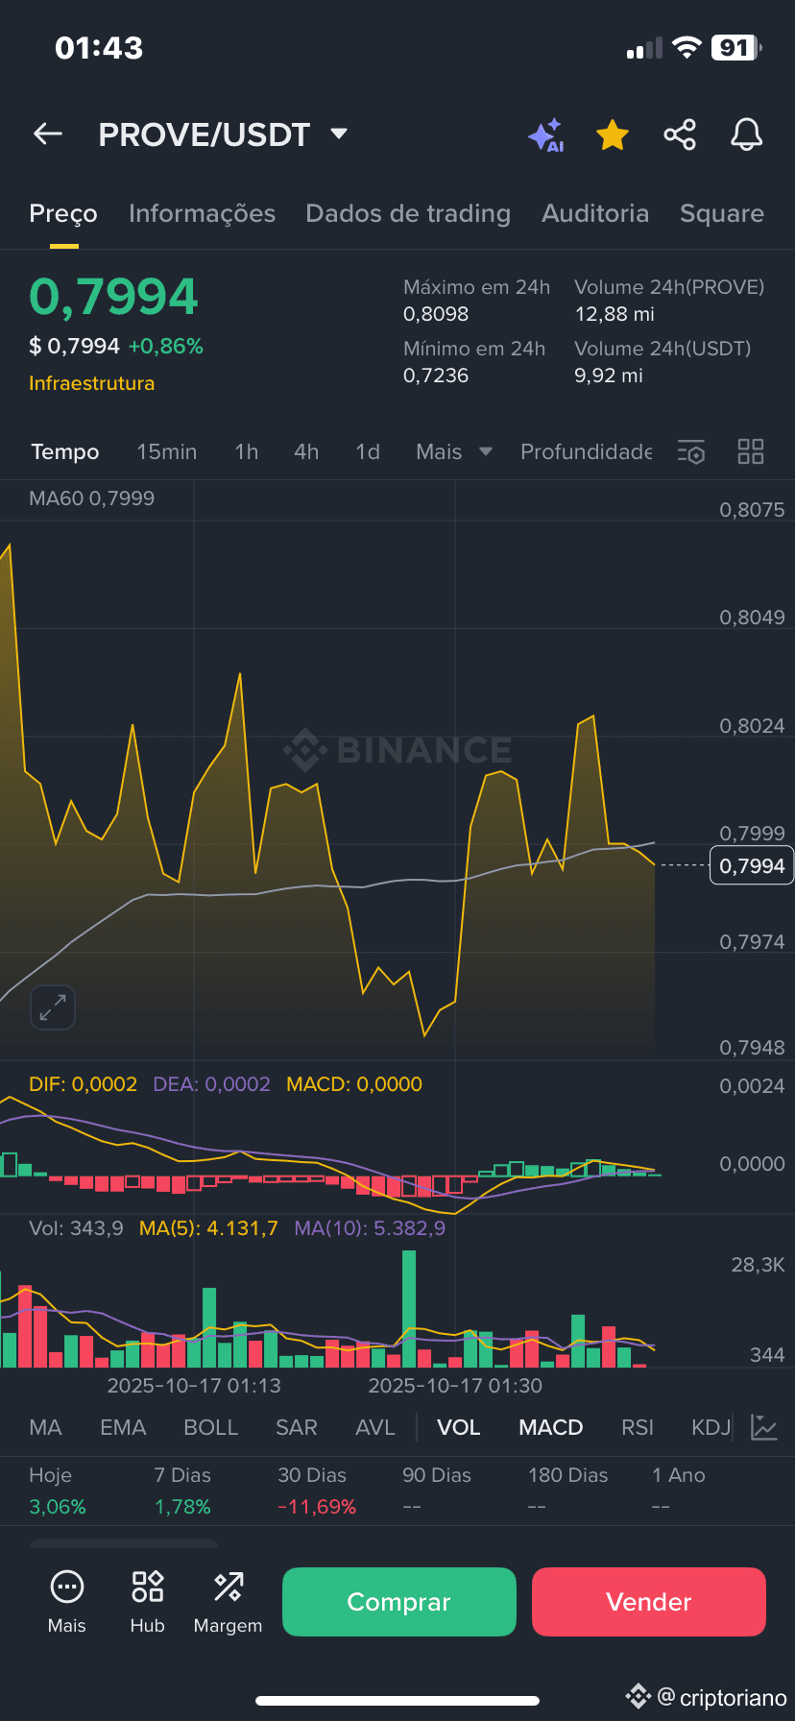Select the 4h chart interval
795x1721 pixels.
pos(306,451)
